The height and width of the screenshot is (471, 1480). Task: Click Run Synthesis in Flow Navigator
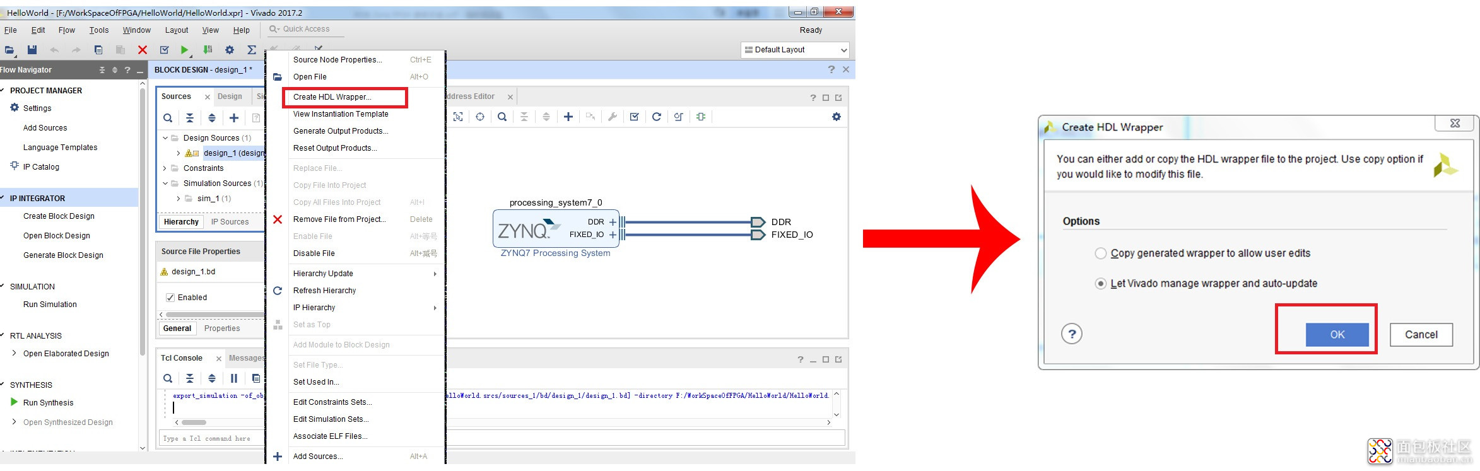(48, 403)
